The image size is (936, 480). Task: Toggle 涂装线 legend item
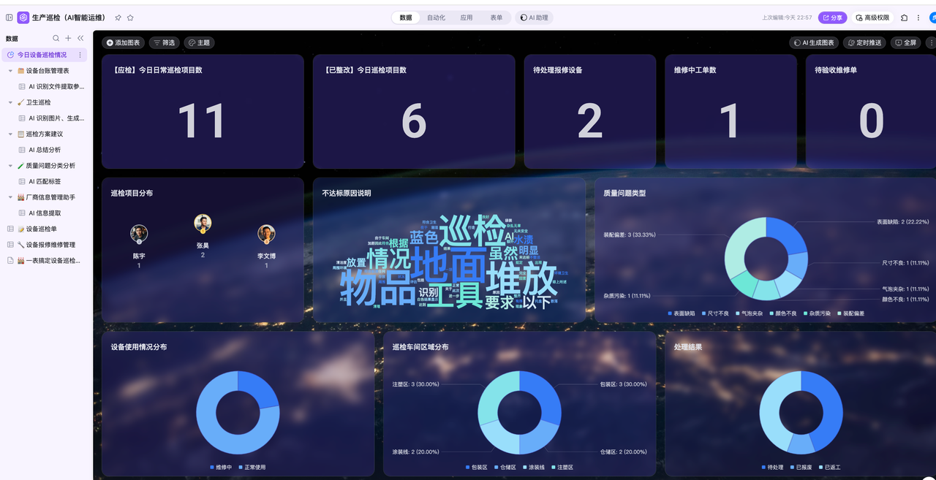click(534, 467)
